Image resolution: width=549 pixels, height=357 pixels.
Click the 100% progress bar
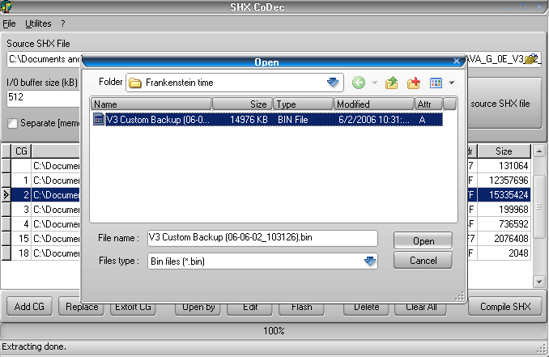[x=274, y=331]
